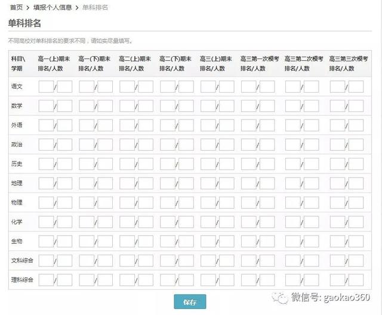Click the 高三第二次模考 column header
Viewport: 382px width, 315px height.
[x=304, y=63]
